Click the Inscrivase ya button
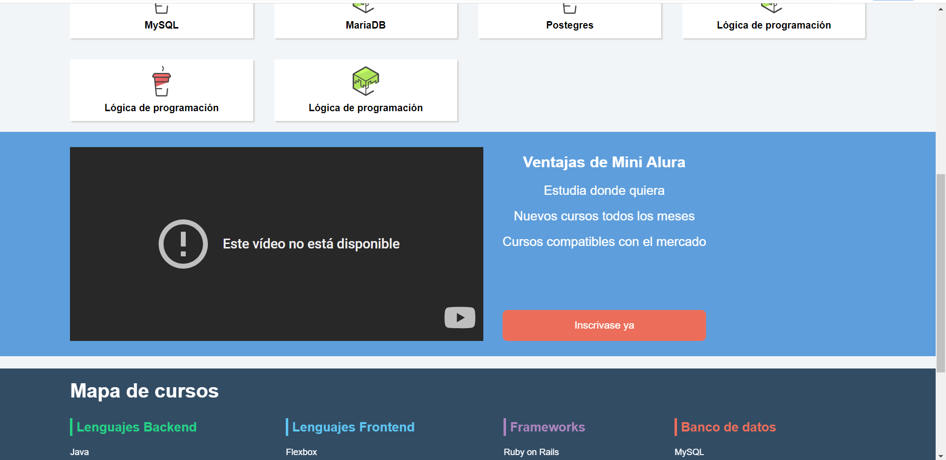946x460 pixels. (604, 325)
